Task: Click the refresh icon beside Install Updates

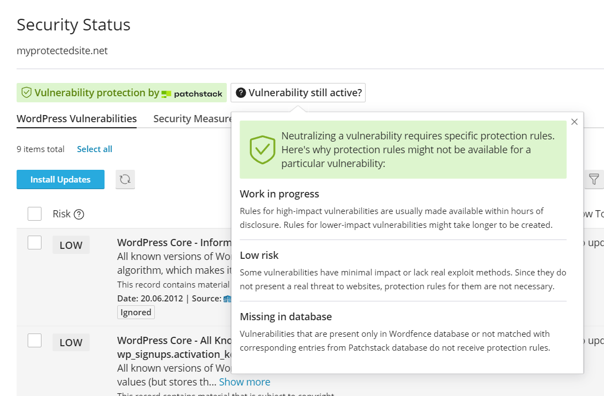Action: pyautogui.click(x=125, y=179)
